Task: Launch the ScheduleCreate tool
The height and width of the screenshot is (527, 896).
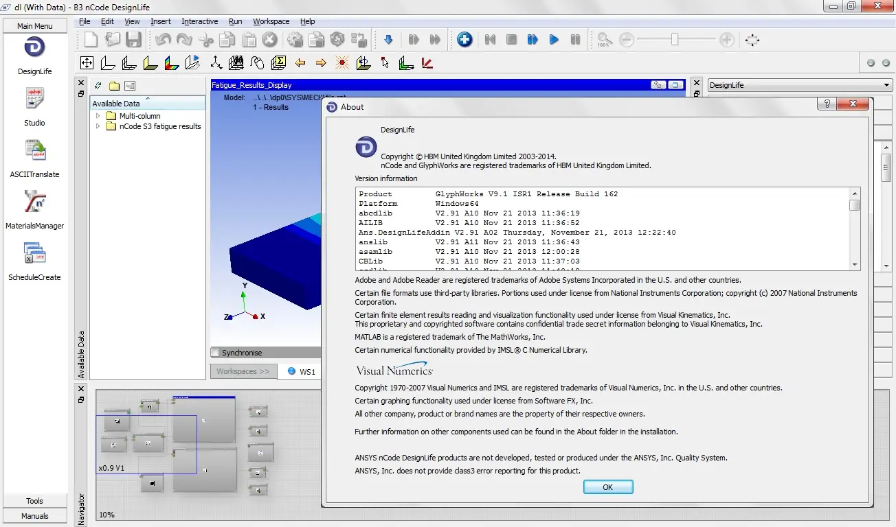Action: [34, 261]
